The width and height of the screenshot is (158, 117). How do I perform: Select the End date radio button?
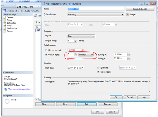click(98, 68)
